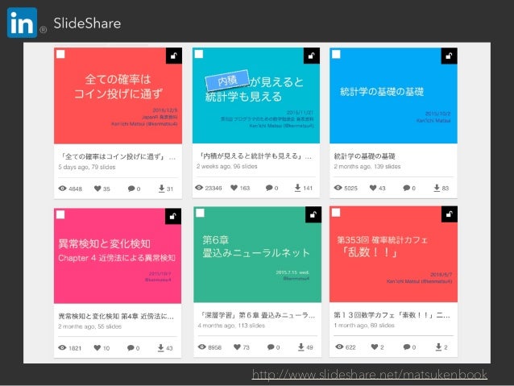
Task: Click unlock icon on 統計学の基礎の基礎 card
Action: (449, 56)
